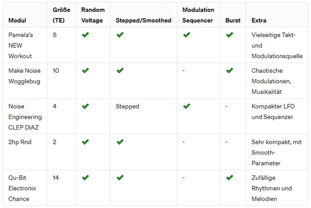Click the Stepped text in CLEP DIAZ row
This screenshot has width=311, height=208.
[128, 106]
